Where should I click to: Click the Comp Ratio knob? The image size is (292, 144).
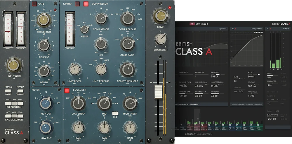click(128, 44)
